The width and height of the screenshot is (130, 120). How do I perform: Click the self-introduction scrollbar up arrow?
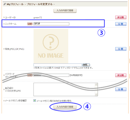click(96, 85)
